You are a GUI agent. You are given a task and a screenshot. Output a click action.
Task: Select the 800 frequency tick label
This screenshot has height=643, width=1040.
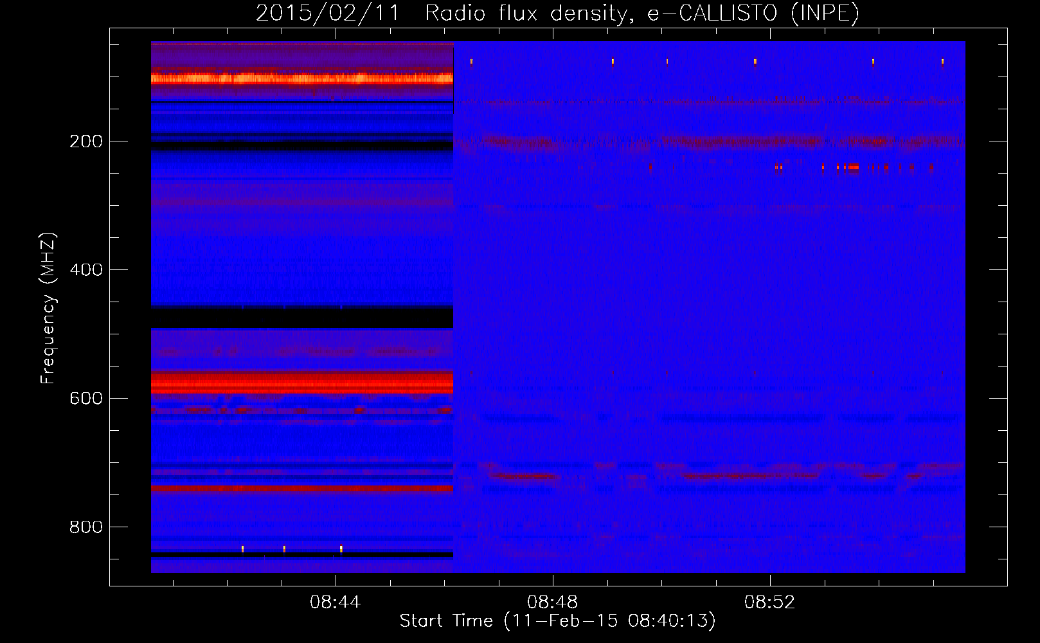tap(86, 527)
